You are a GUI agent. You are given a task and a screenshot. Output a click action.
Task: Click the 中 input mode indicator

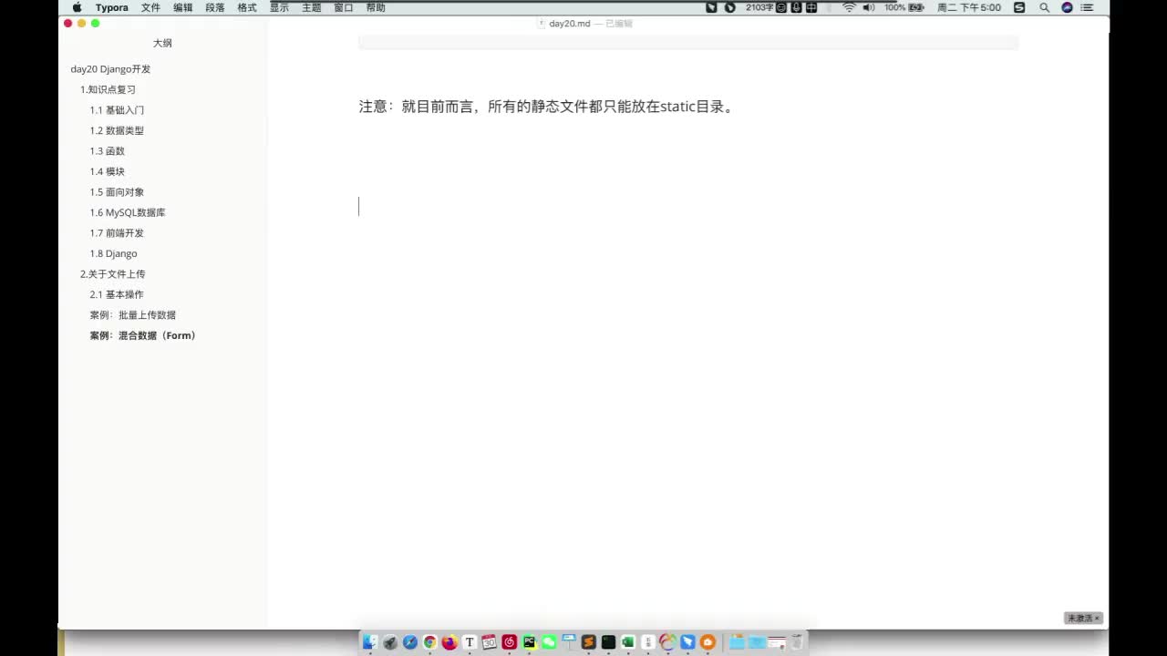coord(811,7)
